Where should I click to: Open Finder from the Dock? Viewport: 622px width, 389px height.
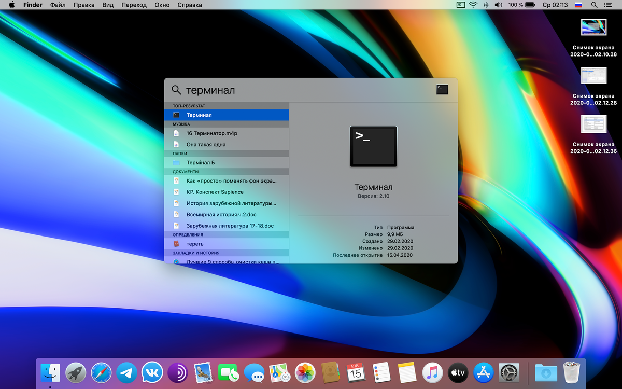point(50,372)
